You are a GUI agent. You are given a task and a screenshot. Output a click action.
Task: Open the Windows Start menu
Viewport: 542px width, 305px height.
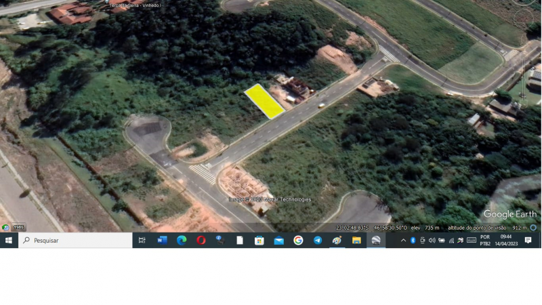click(x=9, y=241)
